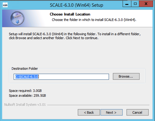The height and width of the screenshot is (121, 155).
Task: Select the highlighted C:\SCALE-6.3.0 path text
Action: (27, 77)
